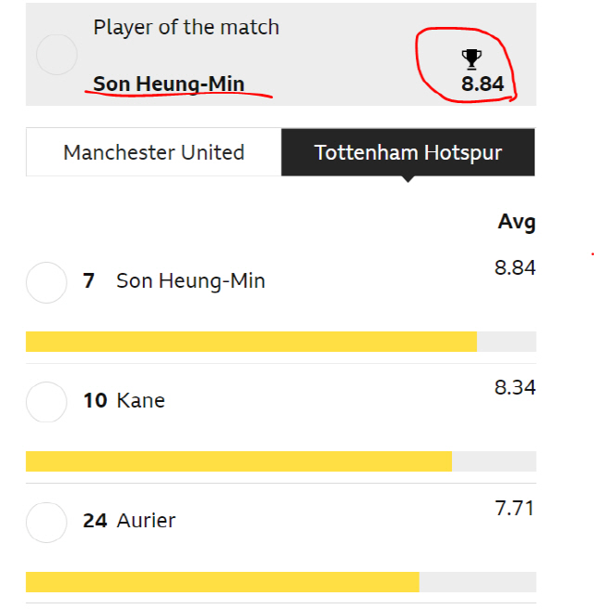Click Aurier's 7.71 average score

pyautogui.click(x=515, y=508)
